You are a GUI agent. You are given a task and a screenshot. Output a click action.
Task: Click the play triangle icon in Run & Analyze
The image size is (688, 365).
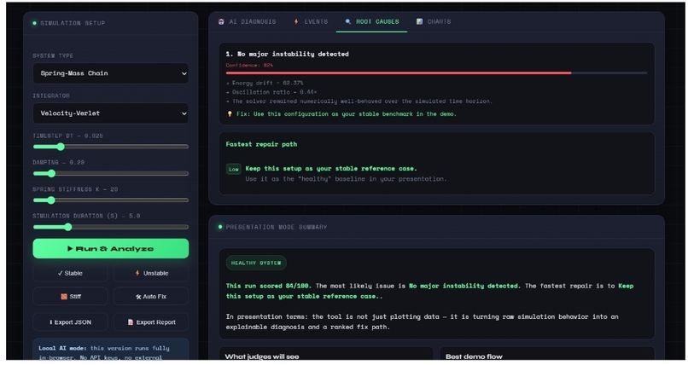pos(70,248)
